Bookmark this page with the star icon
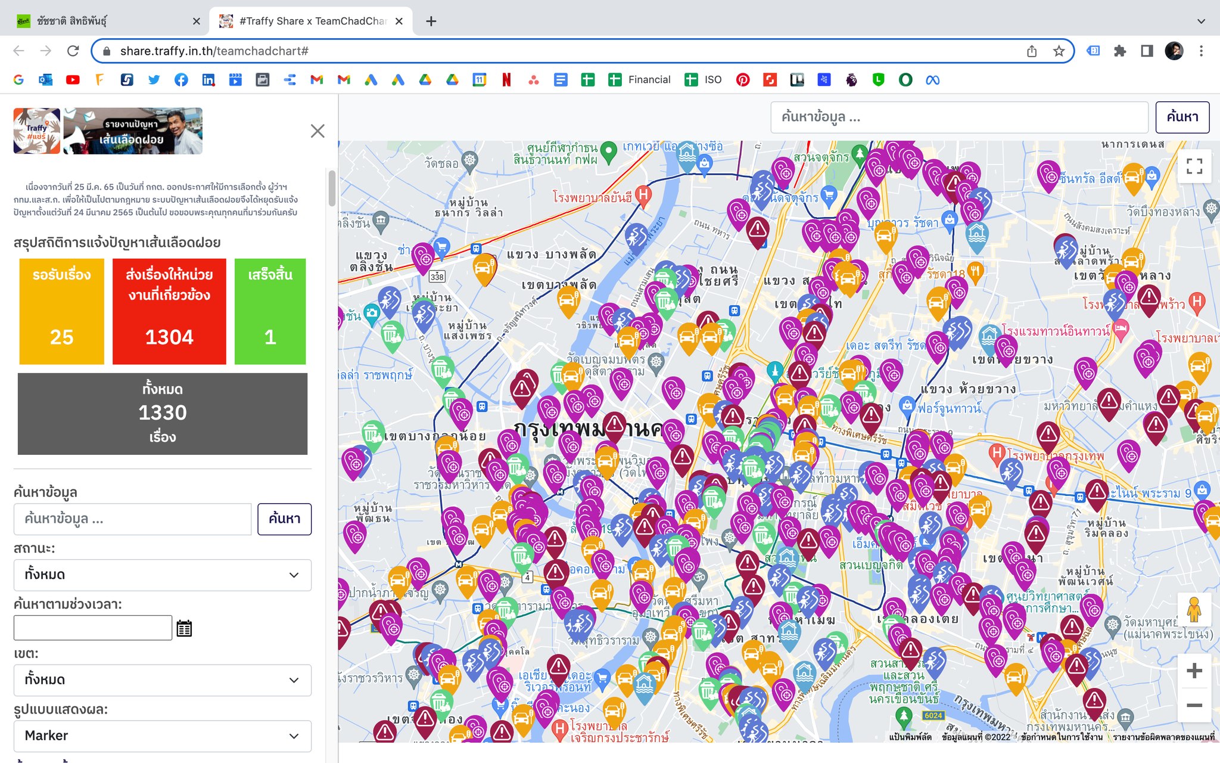Screen dimensions: 1220x763 point(1059,51)
